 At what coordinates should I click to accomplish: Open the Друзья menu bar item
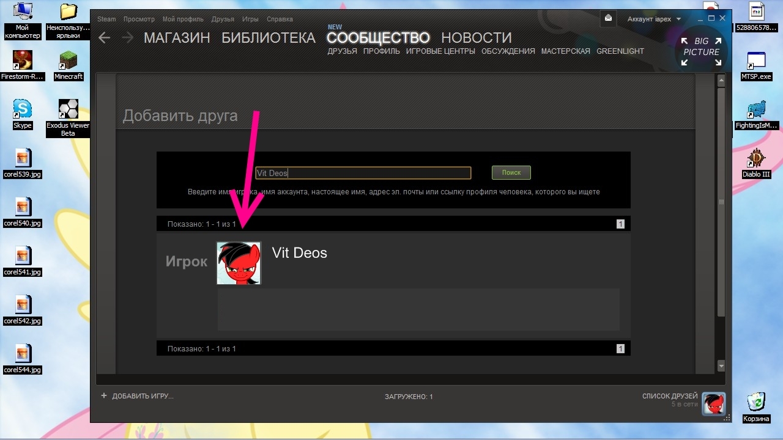pyautogui.click(x=223, y=20)
